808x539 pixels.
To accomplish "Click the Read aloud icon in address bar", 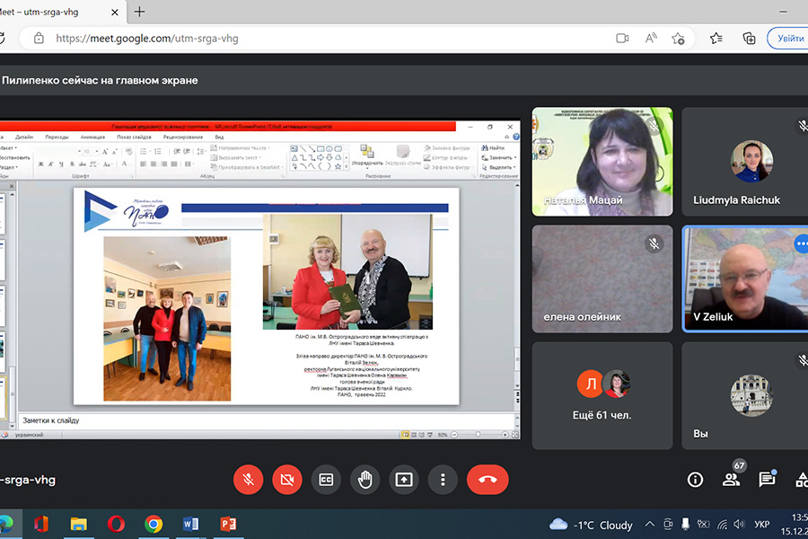I will click(651, 39).
